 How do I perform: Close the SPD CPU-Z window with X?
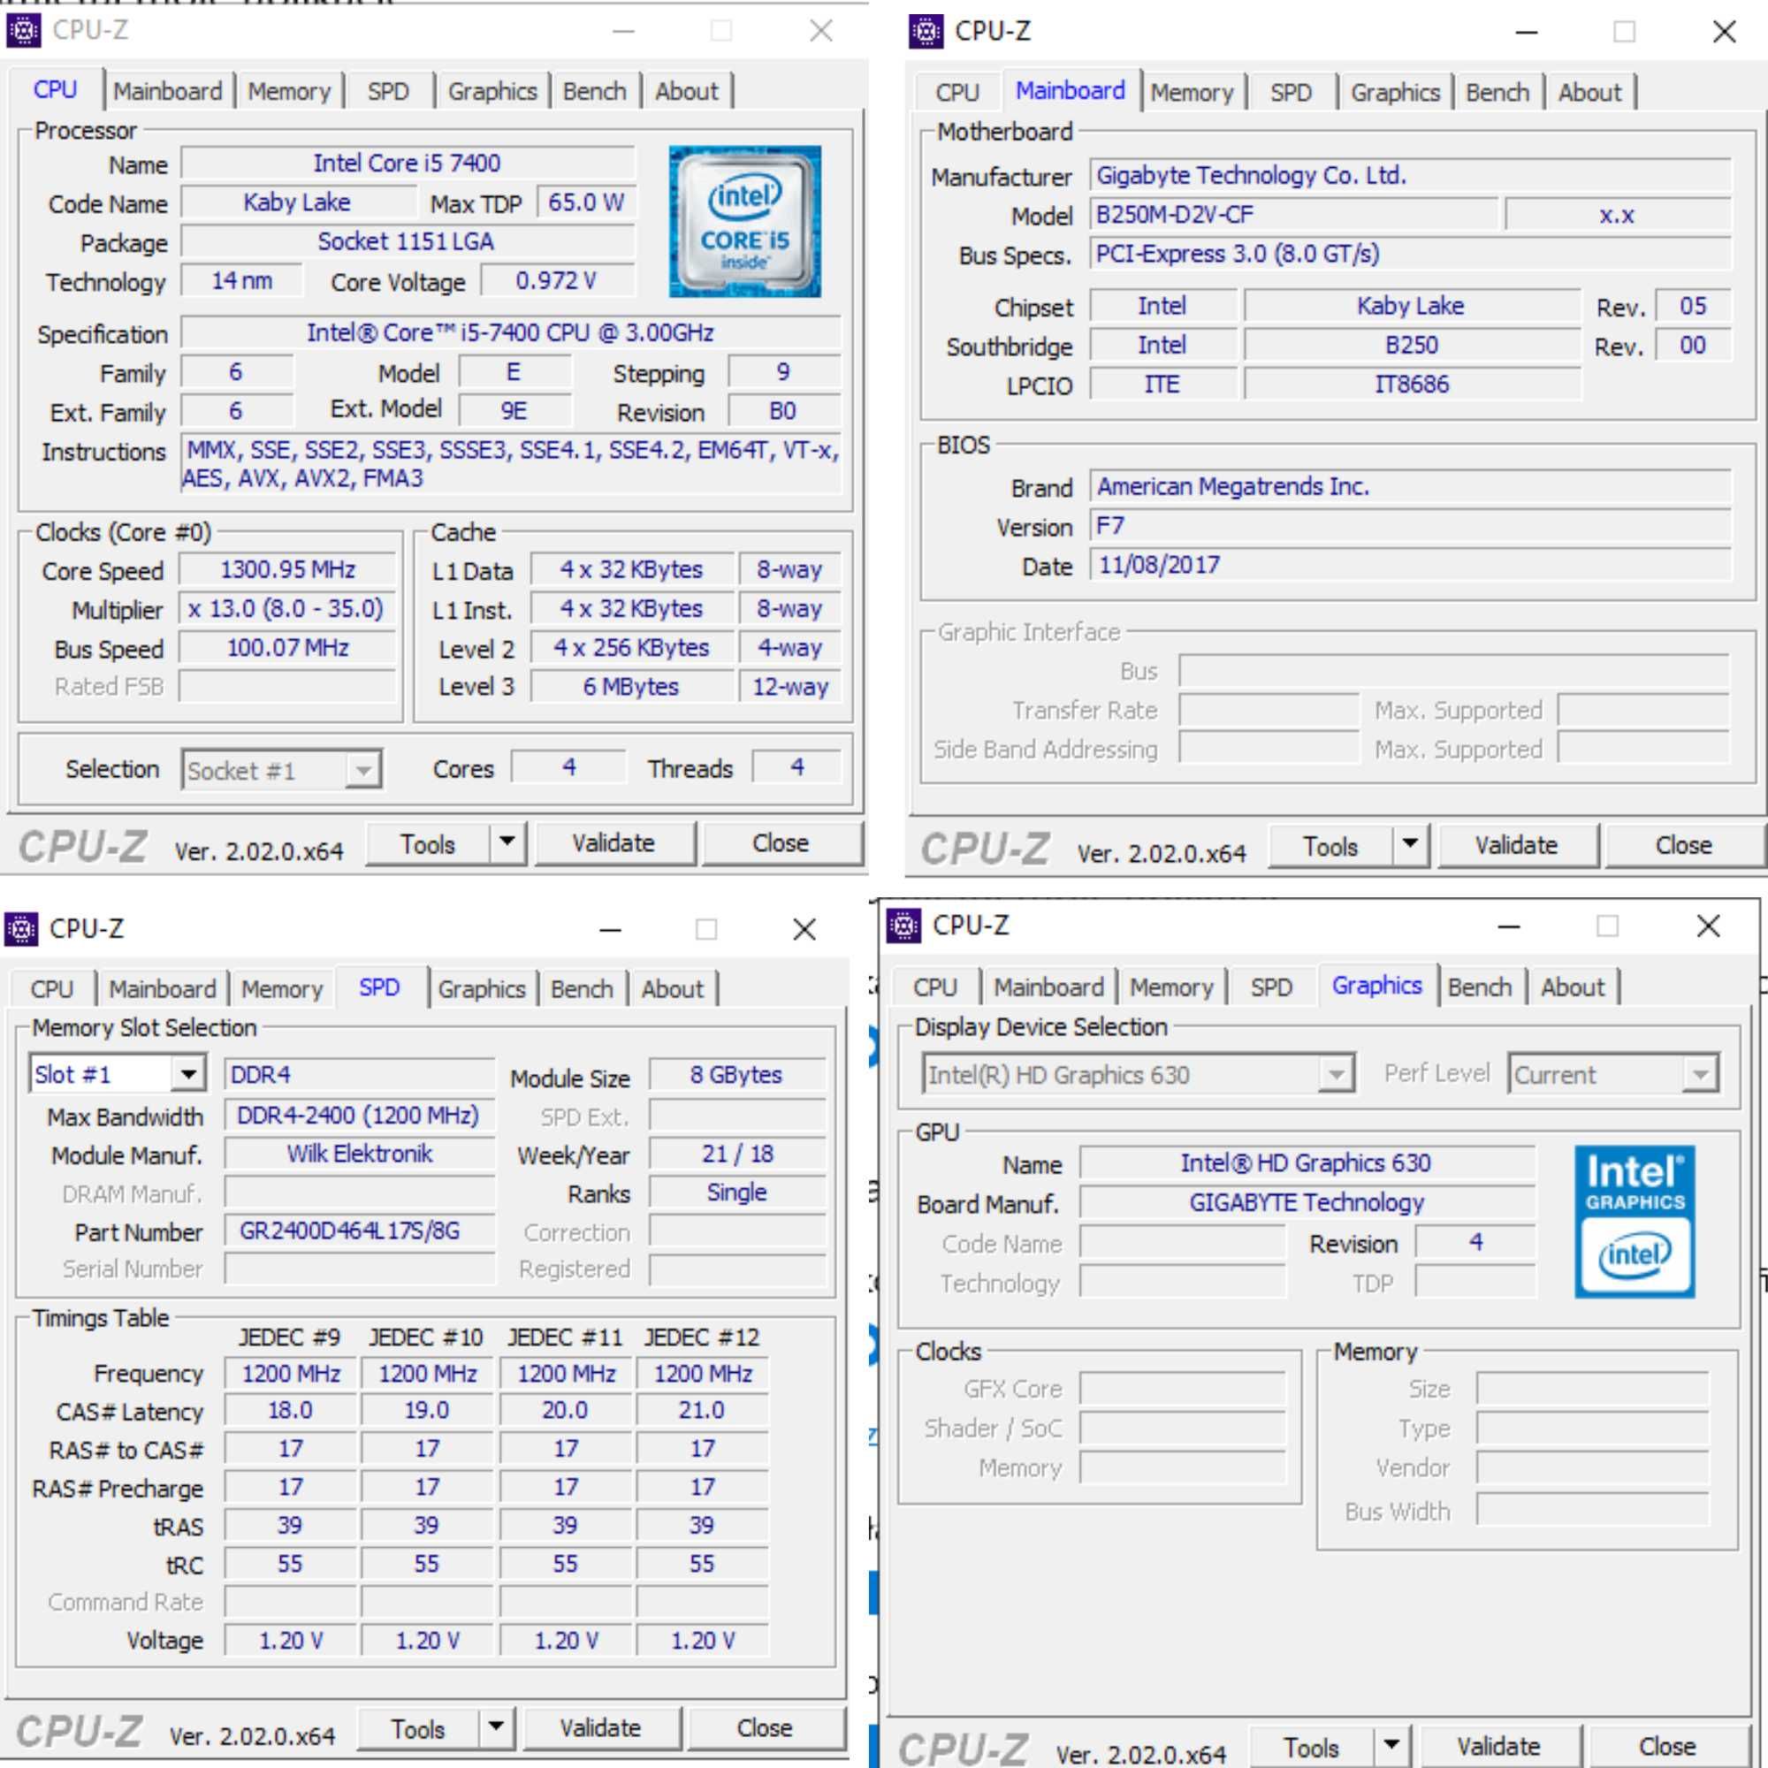804,930
